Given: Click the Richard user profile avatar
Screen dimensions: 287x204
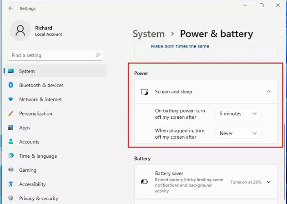Looking at the screenshot, I should 20,31.
